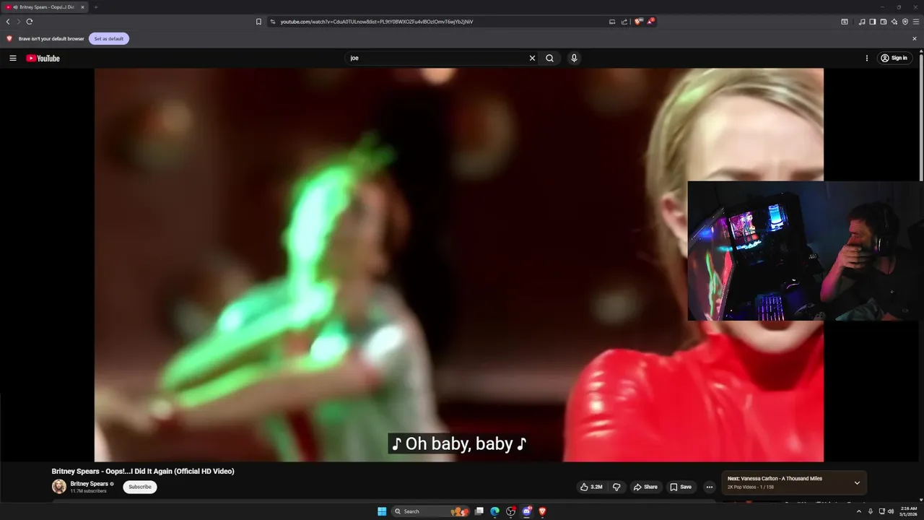Open a new tab with plus
This screenshot has height=520, width=924.
[96, 7]
